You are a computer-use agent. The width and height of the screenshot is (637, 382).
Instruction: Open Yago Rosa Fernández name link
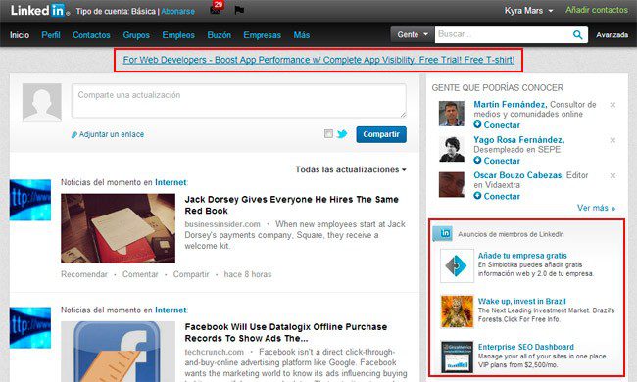(x=519, y=140)
